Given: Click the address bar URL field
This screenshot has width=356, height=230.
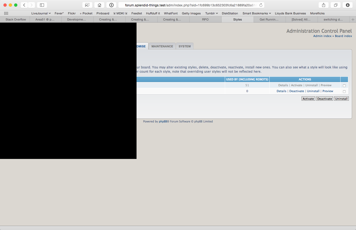Looking at the screenshot, I should [x=191, y=5].
